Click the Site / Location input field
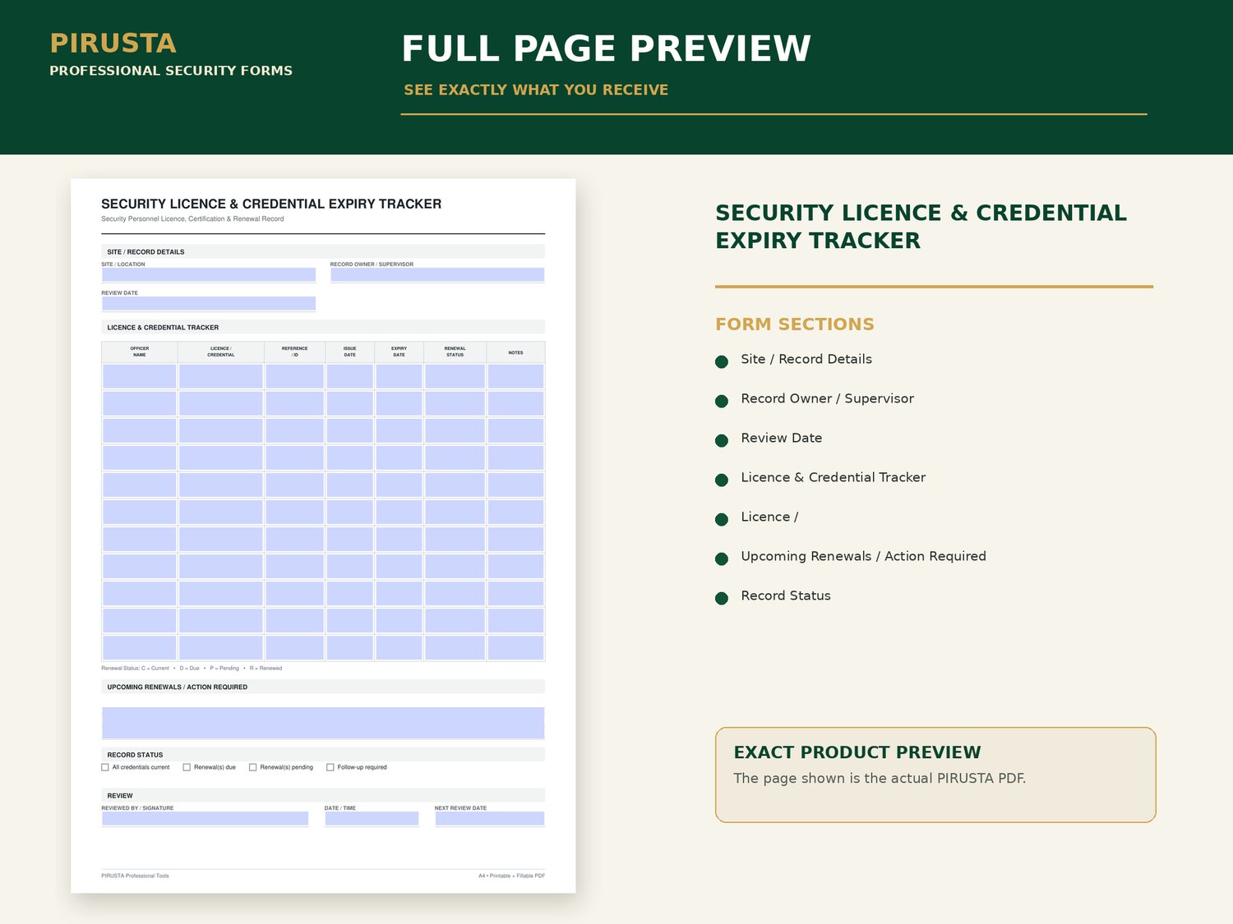The width and height of the screenshot is (1233, 924). pos(209,275)
